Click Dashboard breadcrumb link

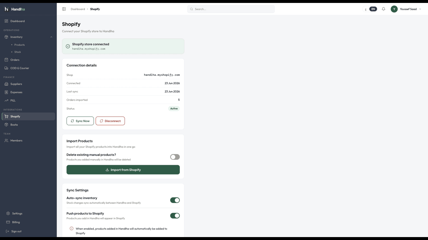tap(78, 9)
